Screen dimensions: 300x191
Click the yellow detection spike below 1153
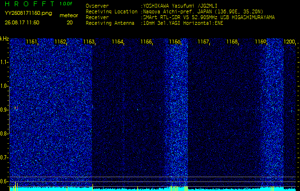point(93,187)
